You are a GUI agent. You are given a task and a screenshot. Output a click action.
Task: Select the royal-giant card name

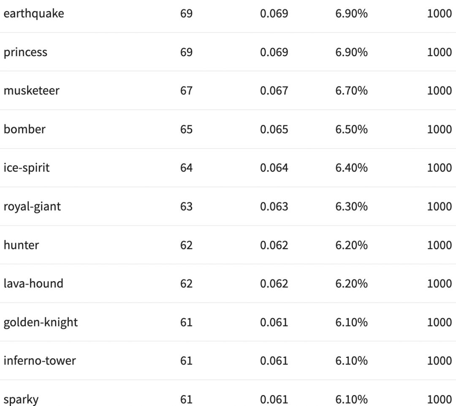point(32,206)
